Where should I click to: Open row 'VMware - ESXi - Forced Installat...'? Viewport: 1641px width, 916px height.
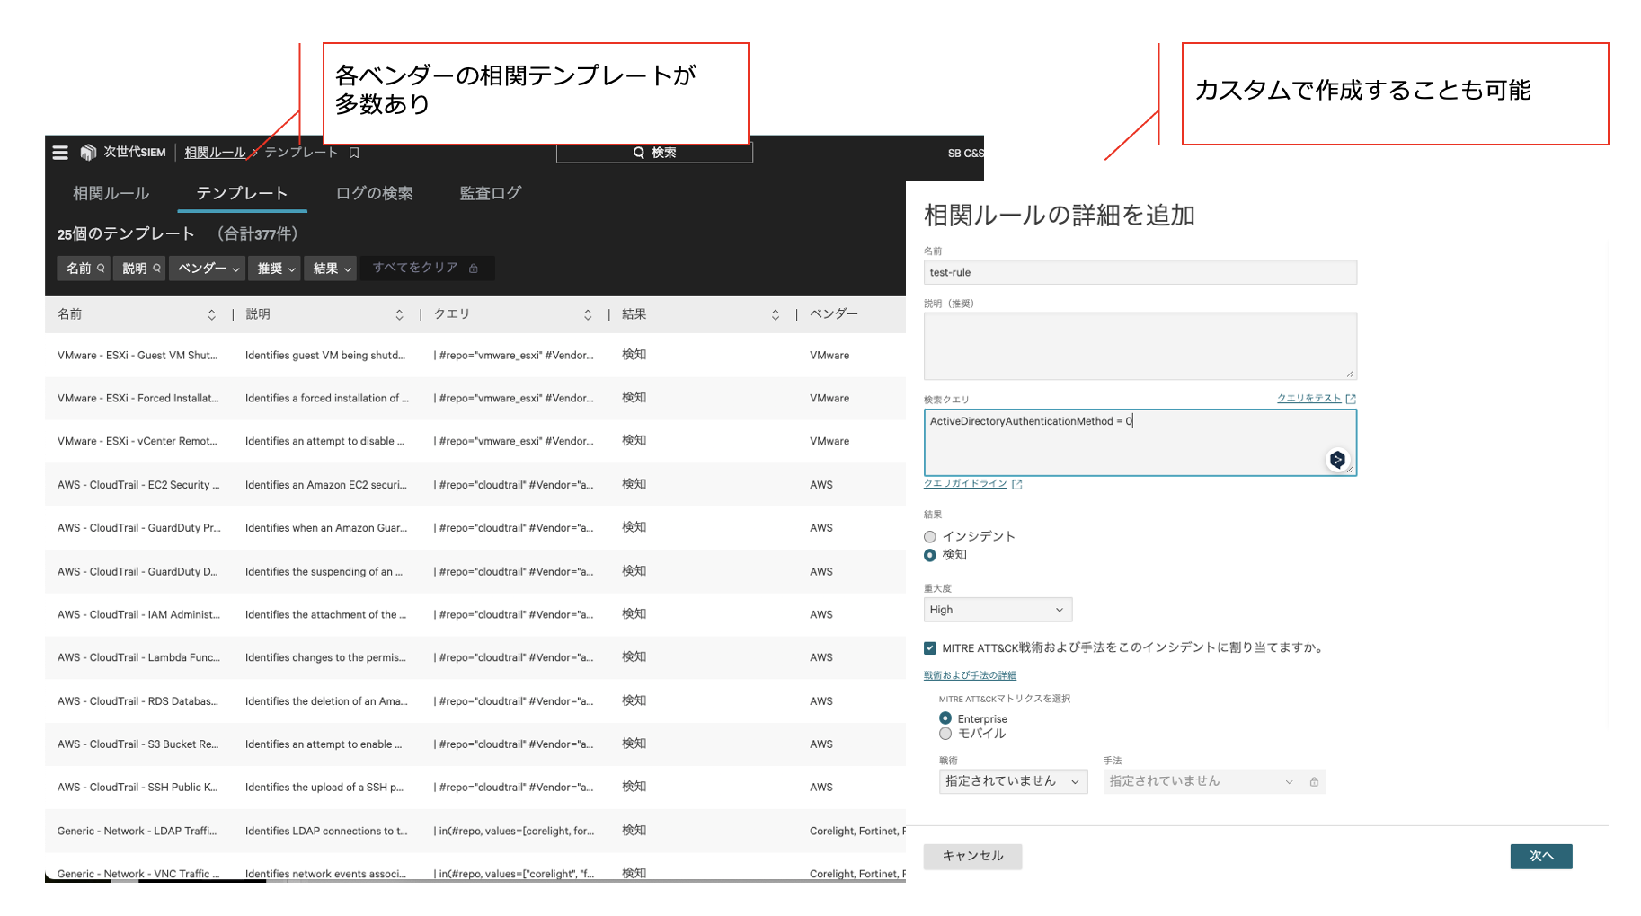click(475, 399)
